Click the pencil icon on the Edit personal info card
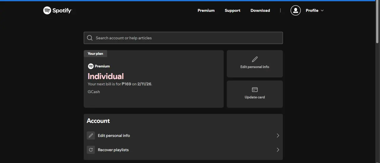 [x=255, y=59]
